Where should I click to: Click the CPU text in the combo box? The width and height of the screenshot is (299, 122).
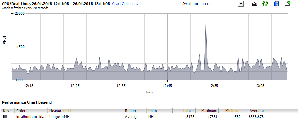coord(206,4)
